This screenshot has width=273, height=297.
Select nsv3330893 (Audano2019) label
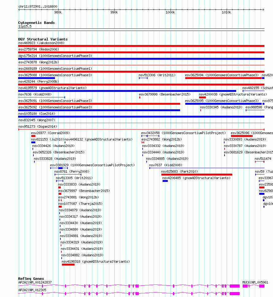245,140
